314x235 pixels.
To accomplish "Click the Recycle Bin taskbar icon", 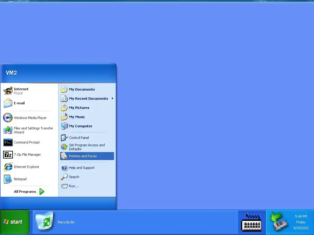I will [x=45, y=222].
